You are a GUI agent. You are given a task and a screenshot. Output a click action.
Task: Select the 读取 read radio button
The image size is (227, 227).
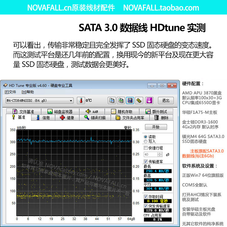pos(146,137)
